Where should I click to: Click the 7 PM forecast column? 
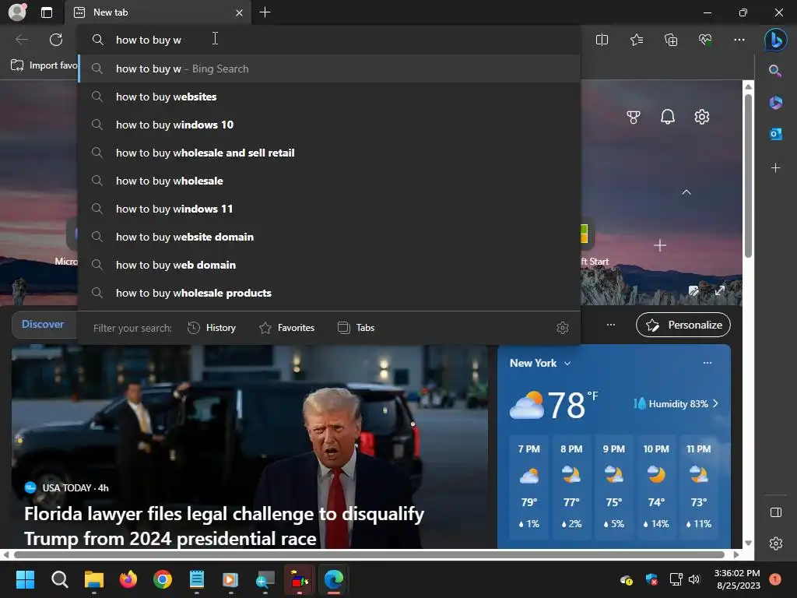(x=528, y=486)
